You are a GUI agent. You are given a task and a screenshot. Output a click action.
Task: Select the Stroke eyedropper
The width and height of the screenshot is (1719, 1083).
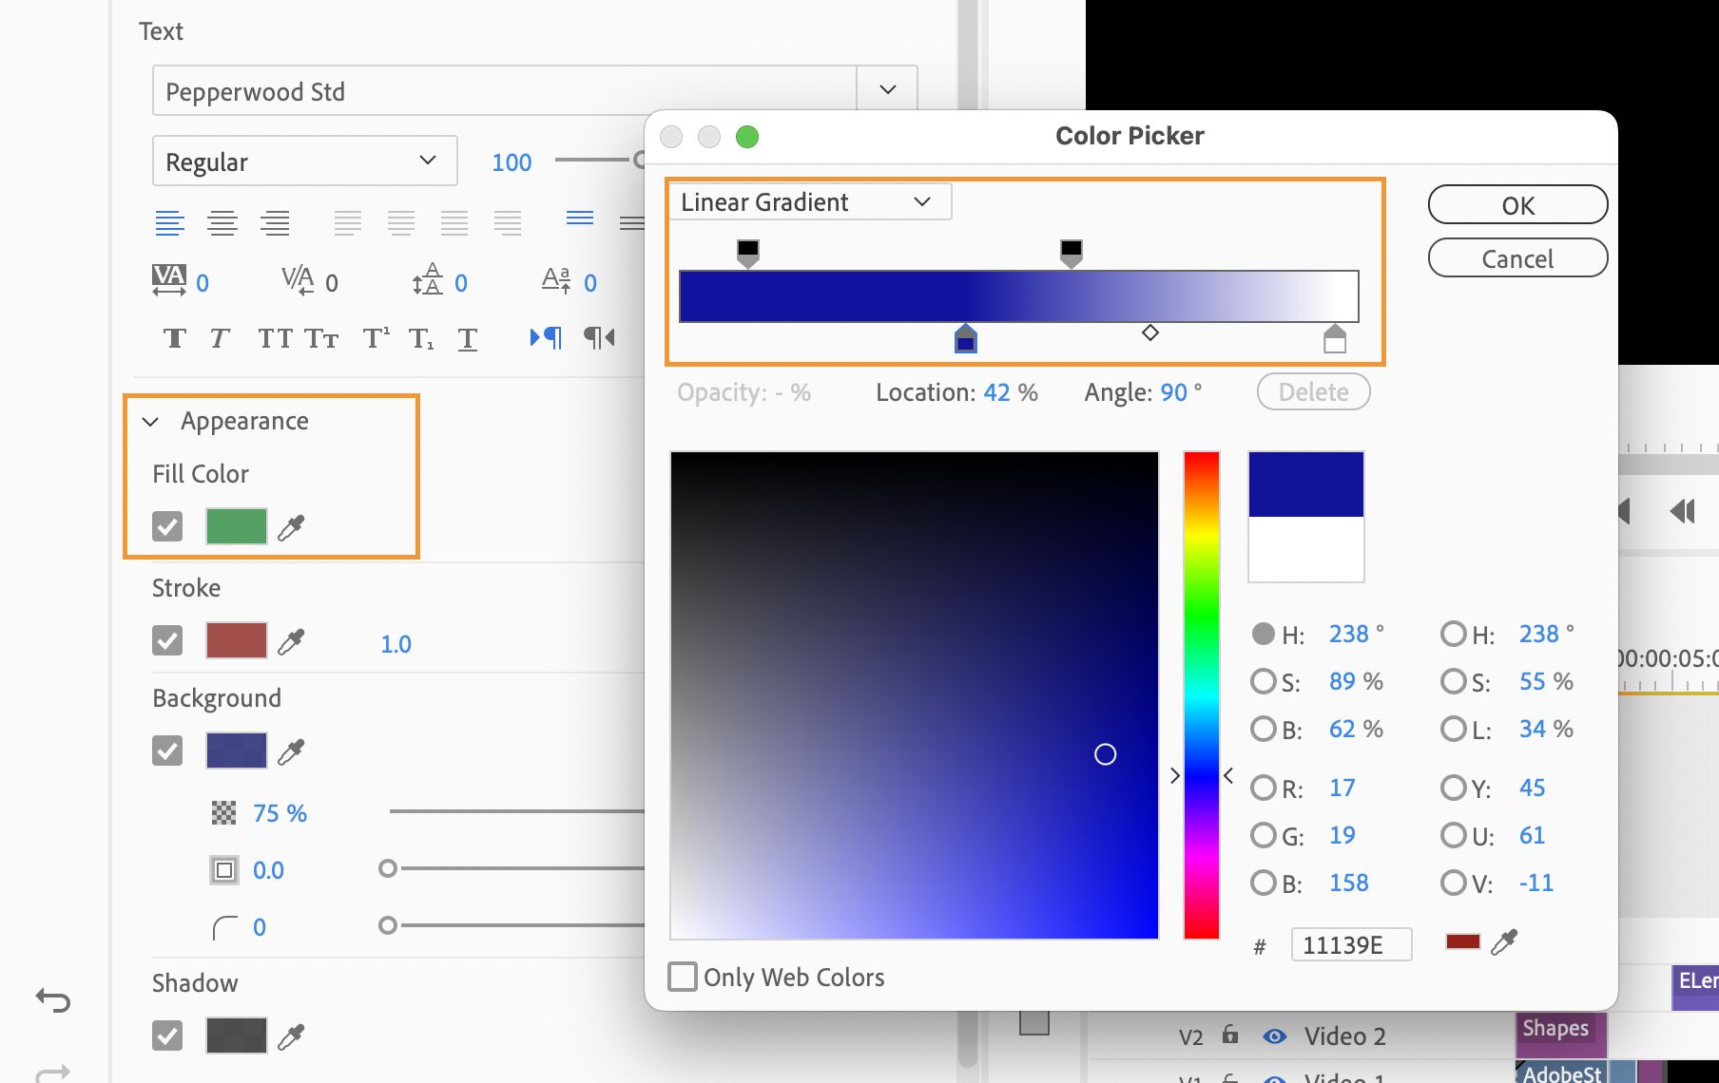292,640
